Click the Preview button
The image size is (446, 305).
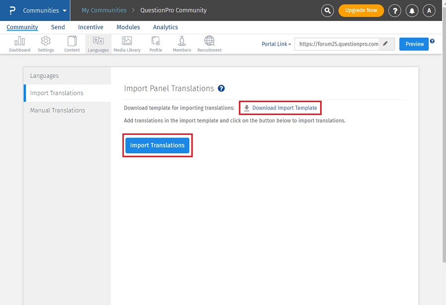[x=414, y=44]
